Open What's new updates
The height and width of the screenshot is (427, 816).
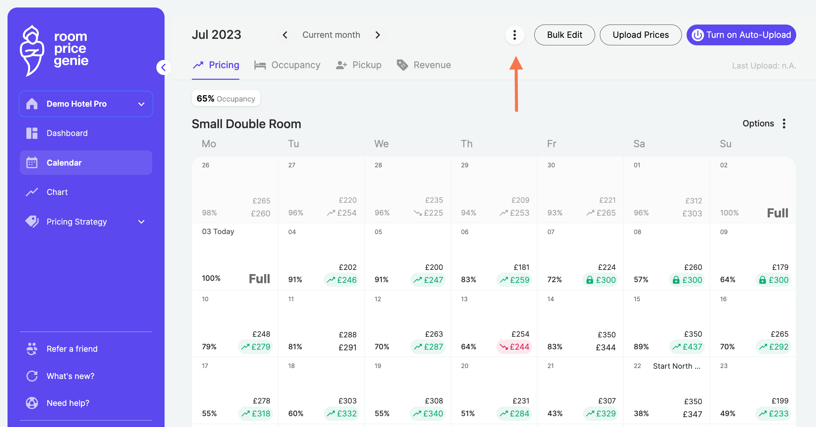pyautogui.click(x=60, y=376)
